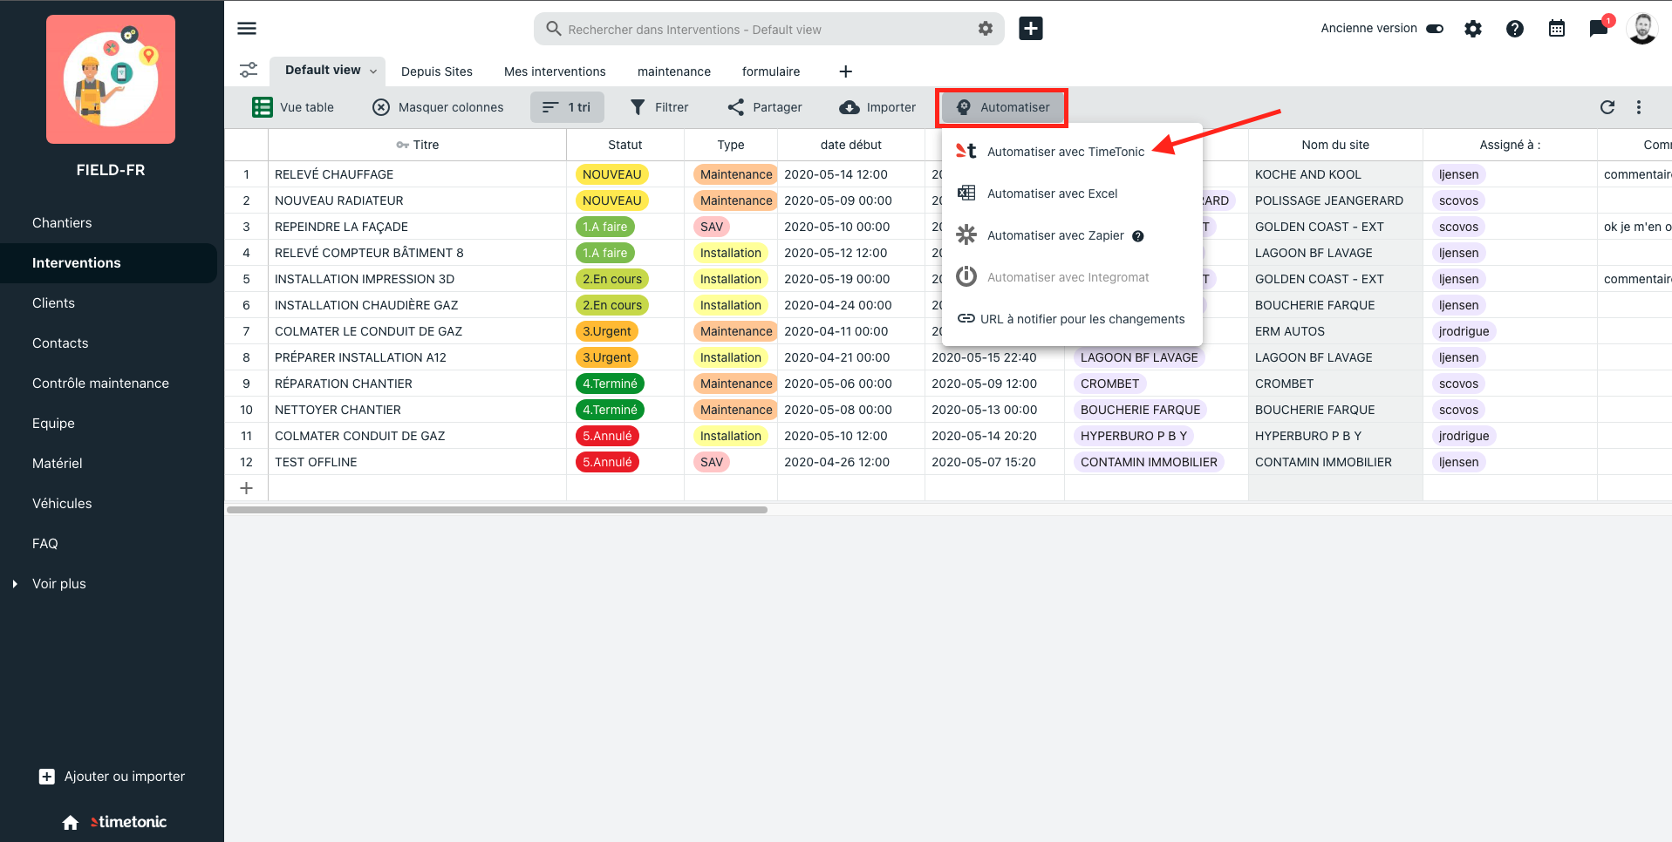
Task: Click the black plus add button
Action: tap(1031, 29)
